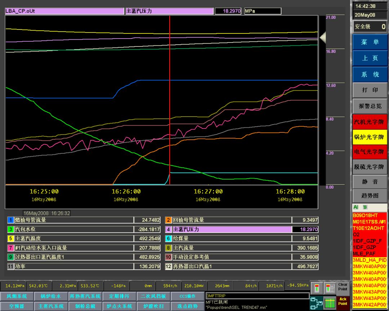Open the faceplate with list icon
Image resolution: width=389 pixels, height=311 pixels.
coord(330,288)
